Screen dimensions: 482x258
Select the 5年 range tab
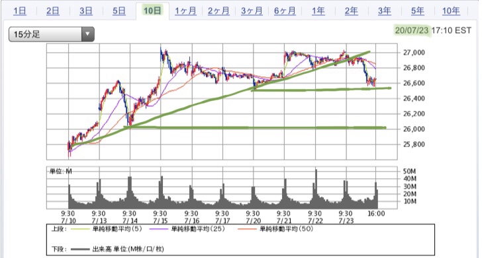point(418,11)
